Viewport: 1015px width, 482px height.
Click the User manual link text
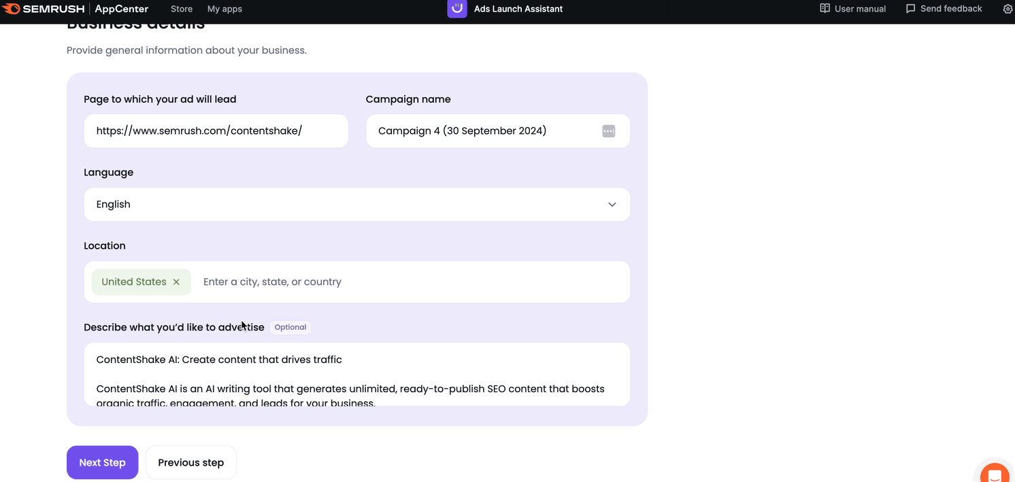tap(860, 9)
